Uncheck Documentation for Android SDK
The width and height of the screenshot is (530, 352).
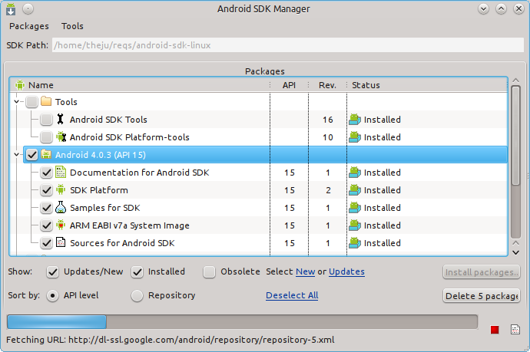46,173
